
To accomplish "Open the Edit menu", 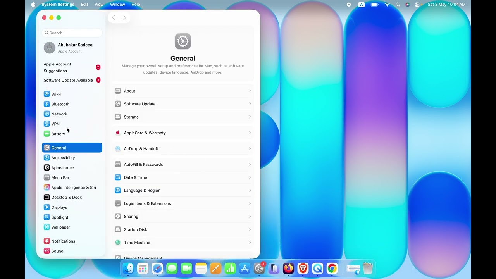I will tap(84, 5).
